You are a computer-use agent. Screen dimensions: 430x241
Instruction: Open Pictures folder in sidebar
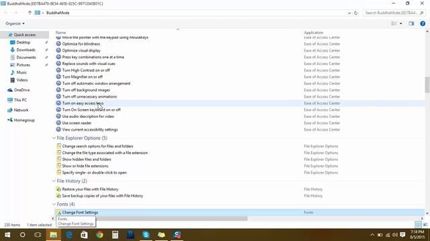coord(23,65)
